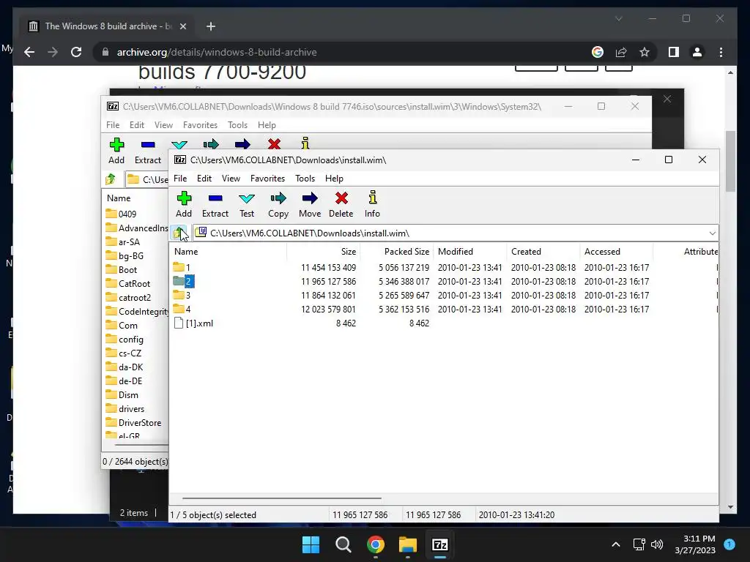Open Help menu in install.wim window

click(334, 179)
